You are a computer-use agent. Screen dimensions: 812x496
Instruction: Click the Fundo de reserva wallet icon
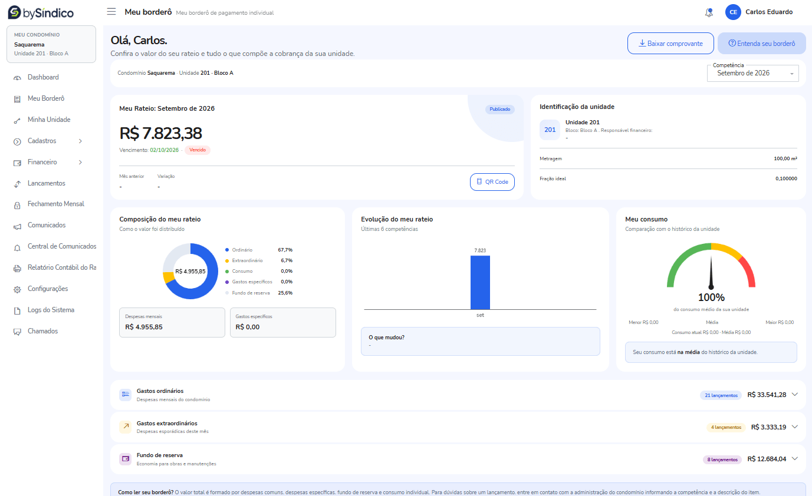[125, 459]
